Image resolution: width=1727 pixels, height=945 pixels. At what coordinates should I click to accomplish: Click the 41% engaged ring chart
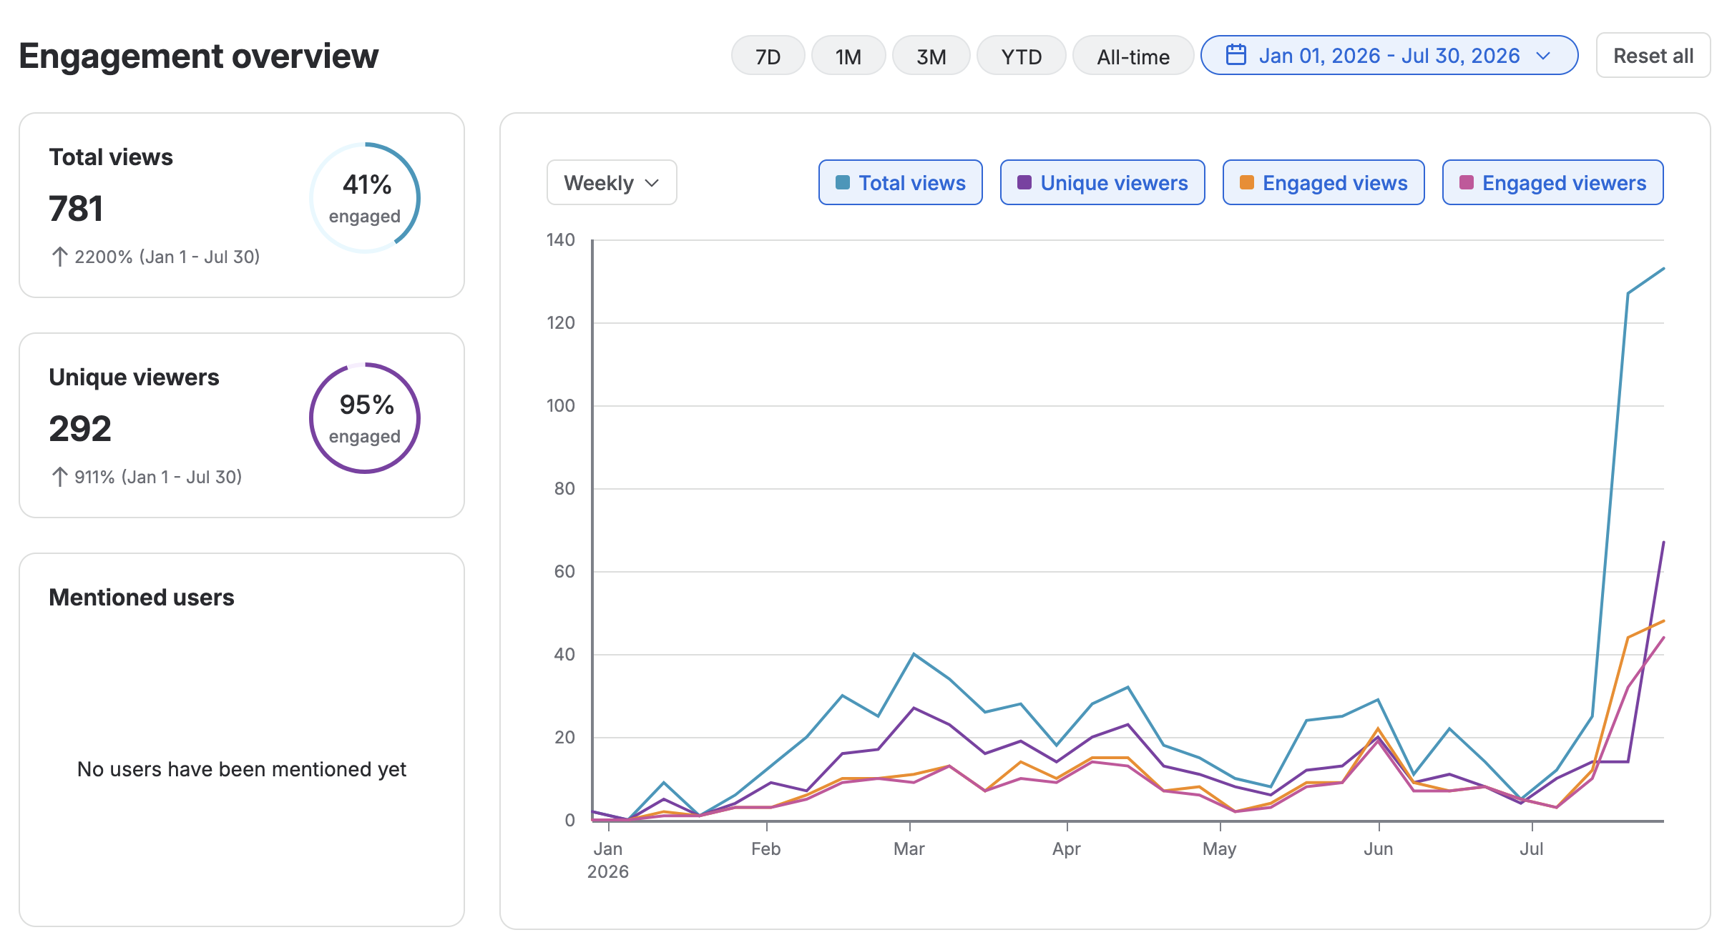coord(365,198)
